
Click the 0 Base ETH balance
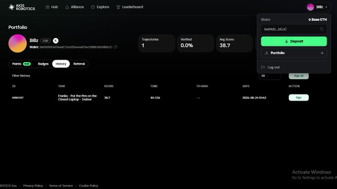(318, 19)
